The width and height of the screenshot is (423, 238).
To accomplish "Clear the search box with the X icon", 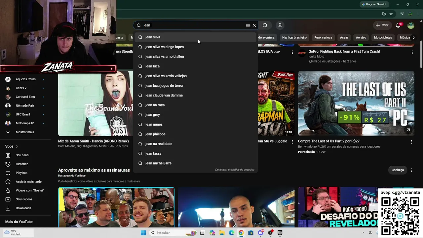I will [x=254, y=25].
